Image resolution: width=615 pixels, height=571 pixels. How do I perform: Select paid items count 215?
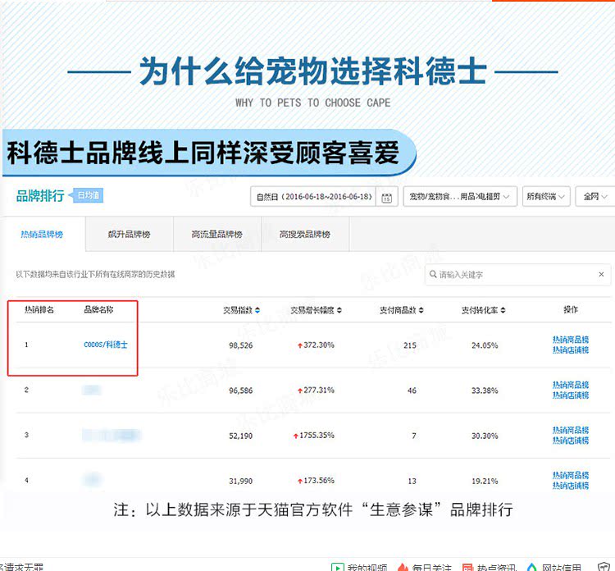(x=410, y=345)
